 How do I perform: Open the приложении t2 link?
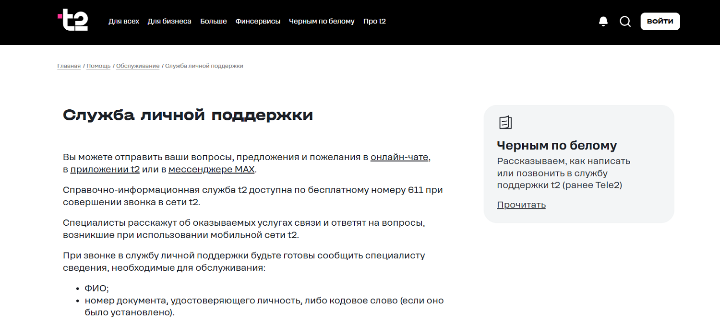pos(105,169)
